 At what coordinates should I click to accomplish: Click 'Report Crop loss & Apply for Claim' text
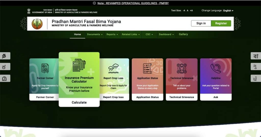click(113, 87)
